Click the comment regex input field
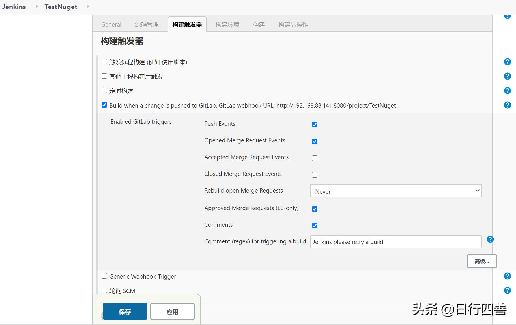This screenshot has height=325, width=516. (x=395, y=242)
